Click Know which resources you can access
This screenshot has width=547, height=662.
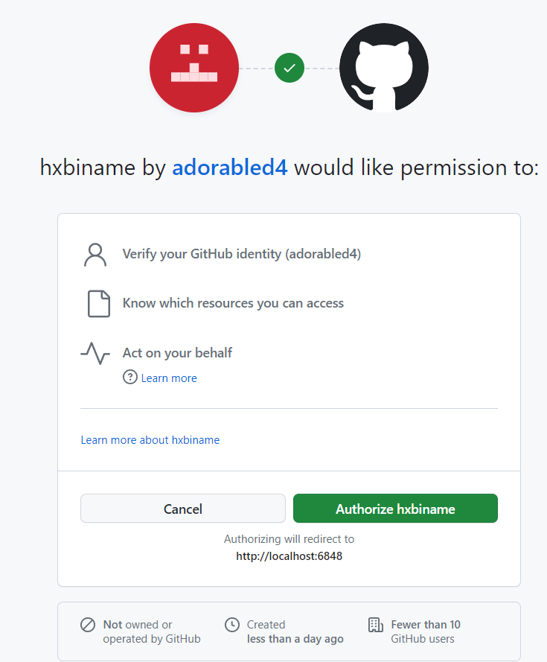[x=233, y=303]
